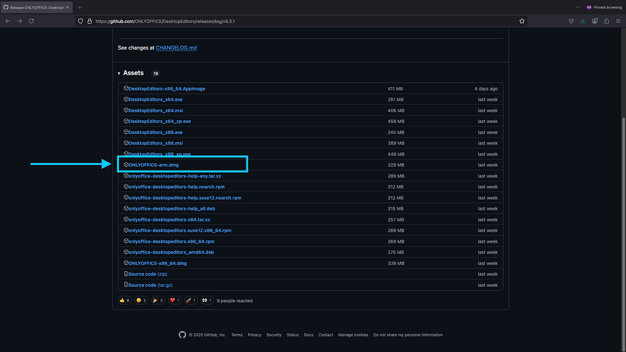This screenshot has height=352, width=626.
Task: Download onlyoffice-desktopeditors-help.suse12.noarch.rpm
Action: 185,198
